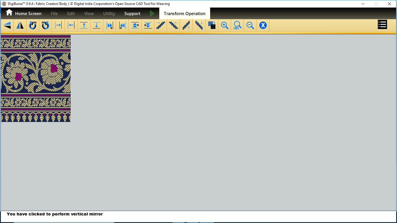Click the color inversion icon
Screen dimensions: 397x223
[212, 26]
